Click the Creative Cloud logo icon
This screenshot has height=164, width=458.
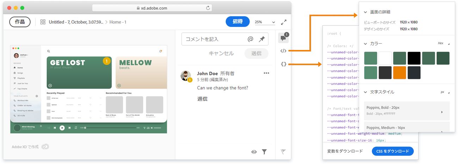click(45, 147)
